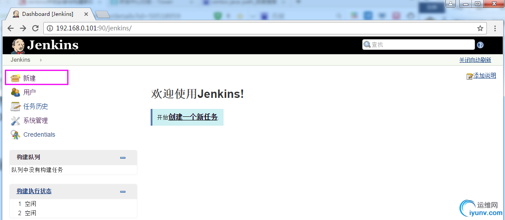
Task: Open 用户 sidebar link
Action: [29, 93]
